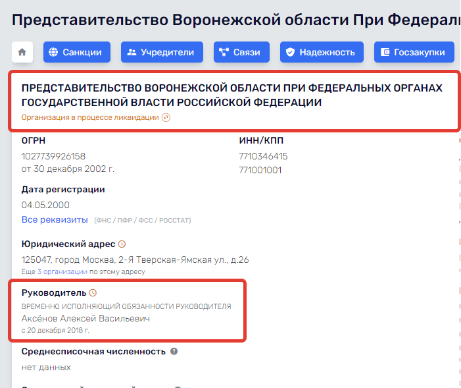The width and height of the screenshot is (461, 388).
Task: Select the OGRN number 1027739926158
Action: point(53,156)
